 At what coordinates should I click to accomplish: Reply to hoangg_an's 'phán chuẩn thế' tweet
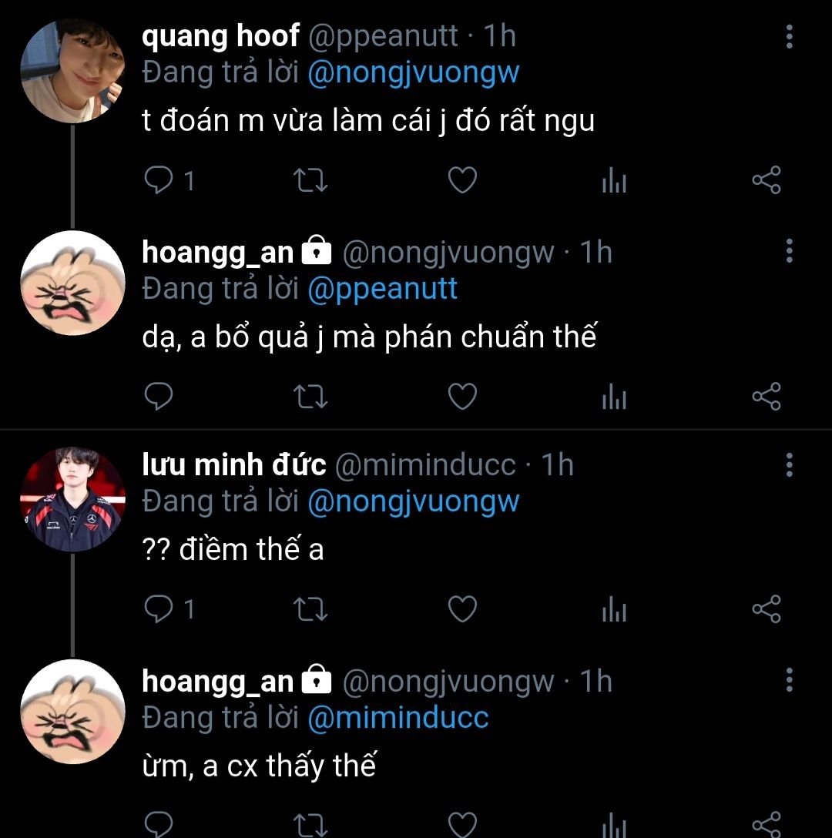pos(159,397)
